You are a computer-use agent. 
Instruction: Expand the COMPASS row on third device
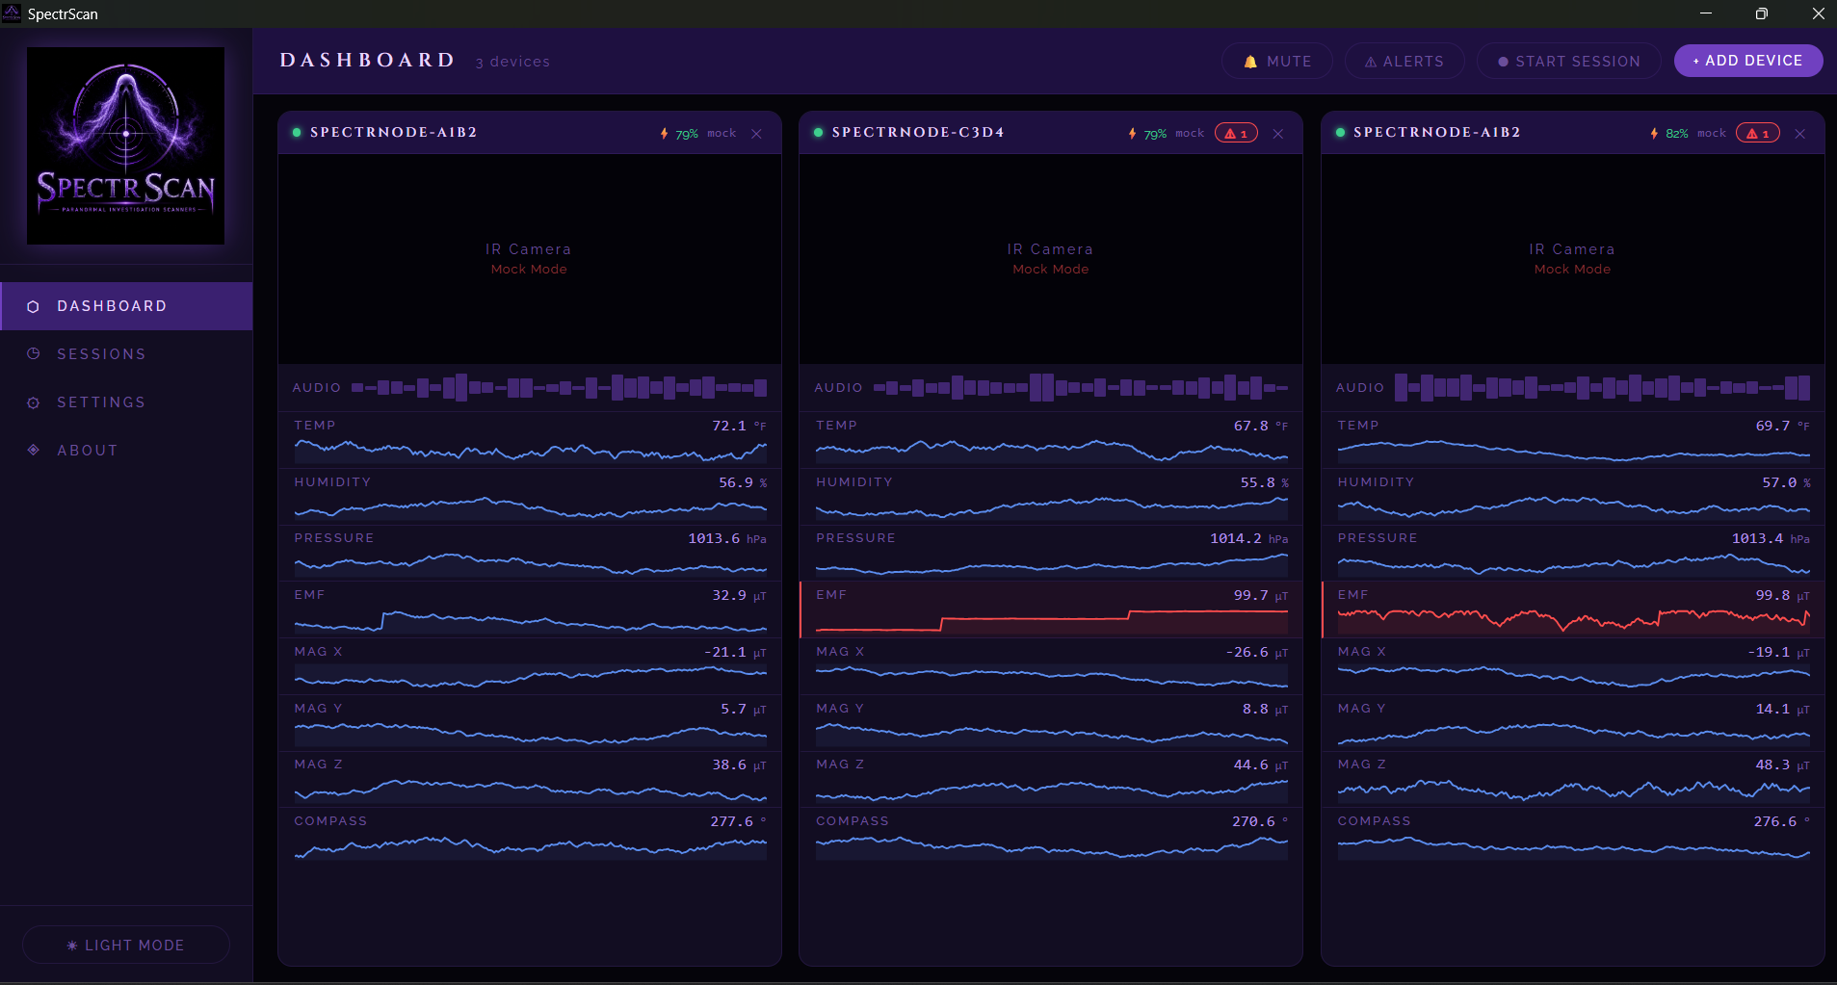1573,836
